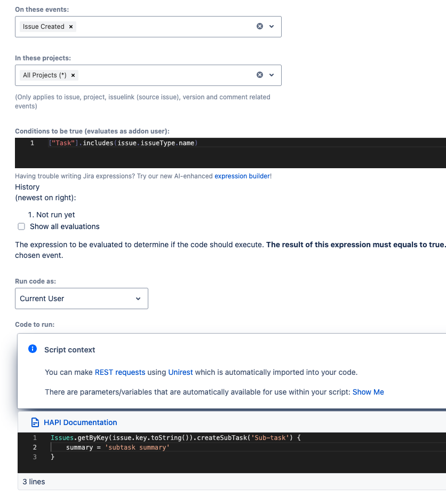Click the info icon in the Script context banner
This screenshot has height=495, width=446.
(x=32, y=349)
